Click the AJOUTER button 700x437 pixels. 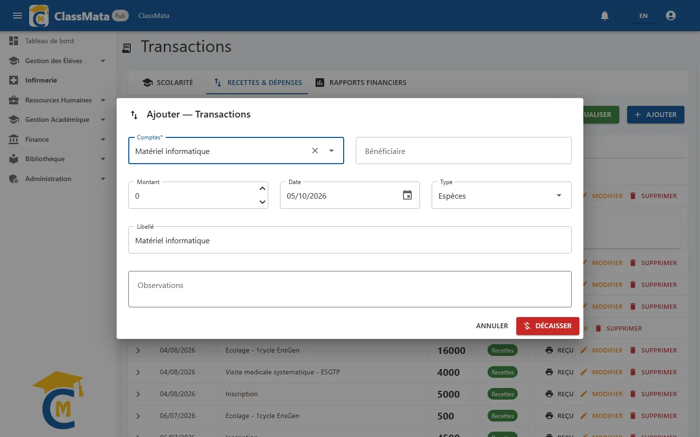pyautogui.click(x=655, y=115)
